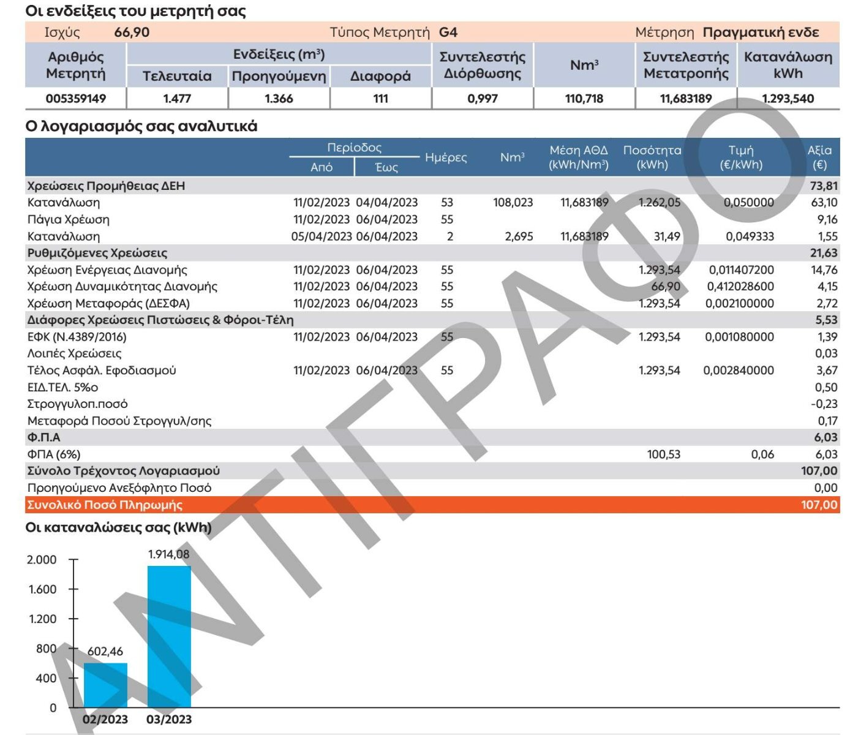Select the "Ρυθμιζόμενες Χρεώσεις" section row
850x735 pixels.
tap(432, 253)
